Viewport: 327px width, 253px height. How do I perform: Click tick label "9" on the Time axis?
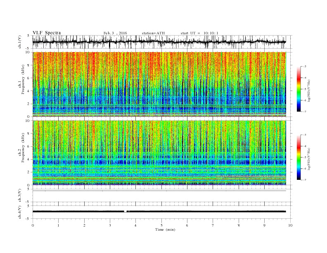264,225
